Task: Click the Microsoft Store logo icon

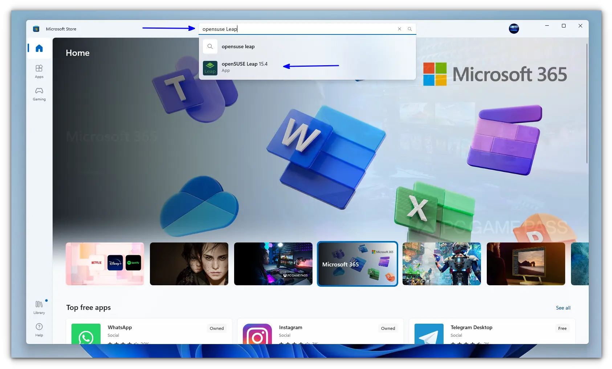Action: coord(36,29)
